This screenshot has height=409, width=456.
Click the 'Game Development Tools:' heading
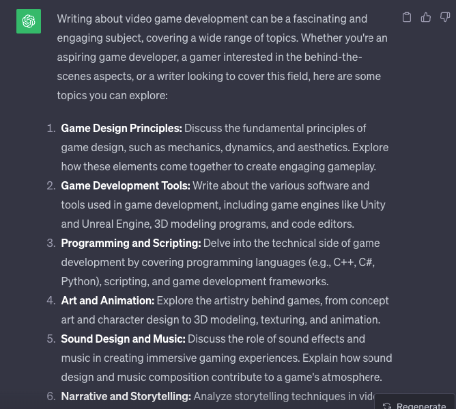126,185
